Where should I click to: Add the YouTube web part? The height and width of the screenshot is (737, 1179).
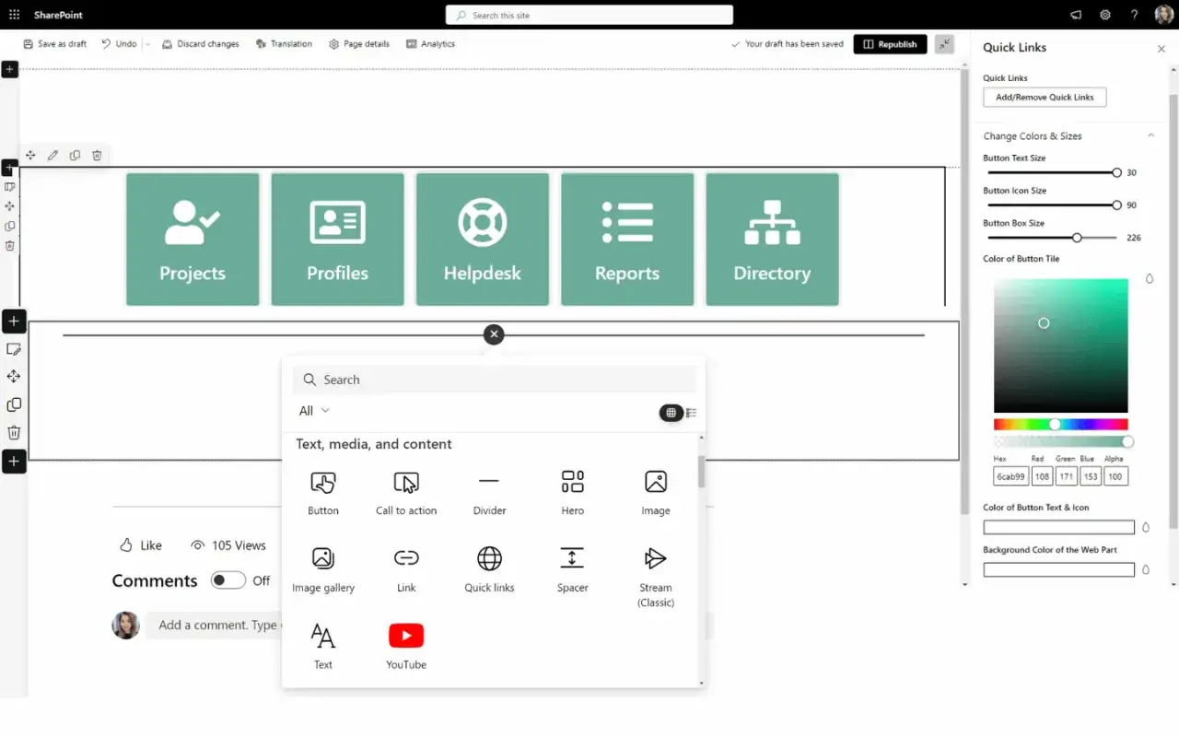point(406,646)
